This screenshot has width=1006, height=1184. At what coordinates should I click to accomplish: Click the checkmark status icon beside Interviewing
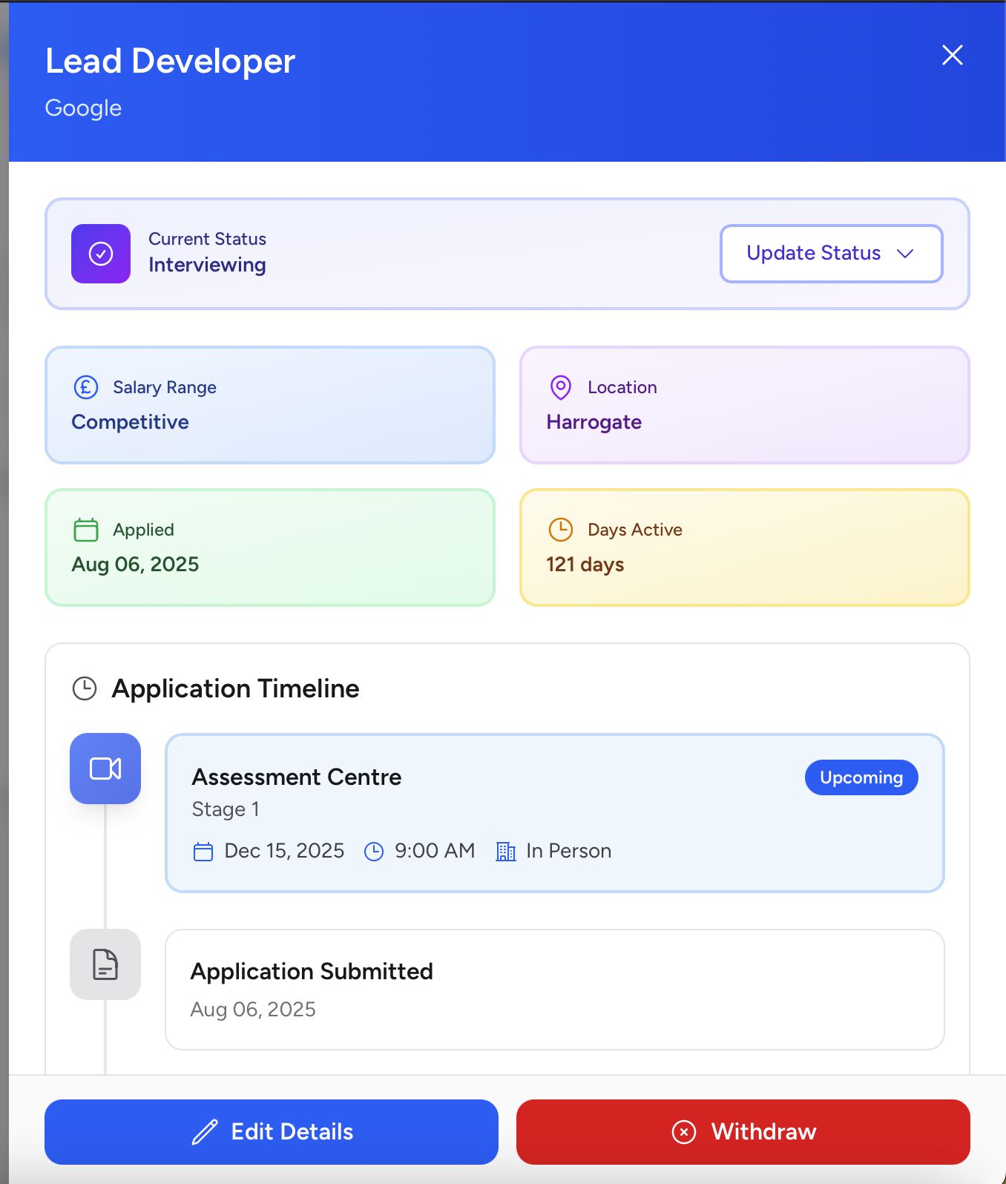point(100,254)
